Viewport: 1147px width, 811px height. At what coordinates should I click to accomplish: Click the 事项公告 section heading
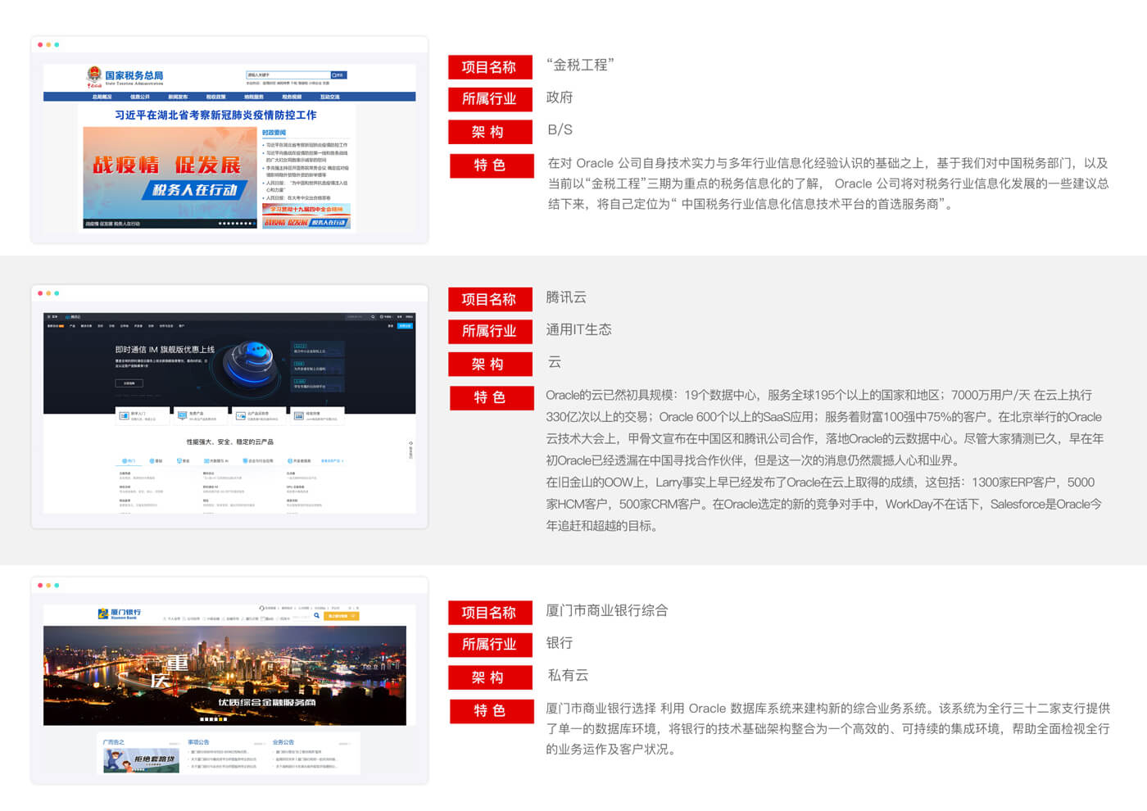tap(199, 742)
